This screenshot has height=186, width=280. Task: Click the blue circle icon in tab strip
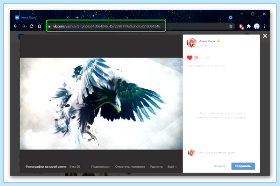(231, 17)
